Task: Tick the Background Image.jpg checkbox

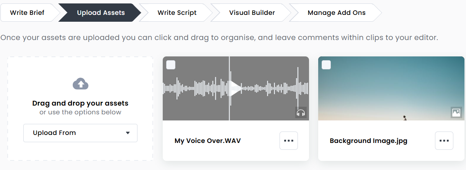Action: point(326,65)
